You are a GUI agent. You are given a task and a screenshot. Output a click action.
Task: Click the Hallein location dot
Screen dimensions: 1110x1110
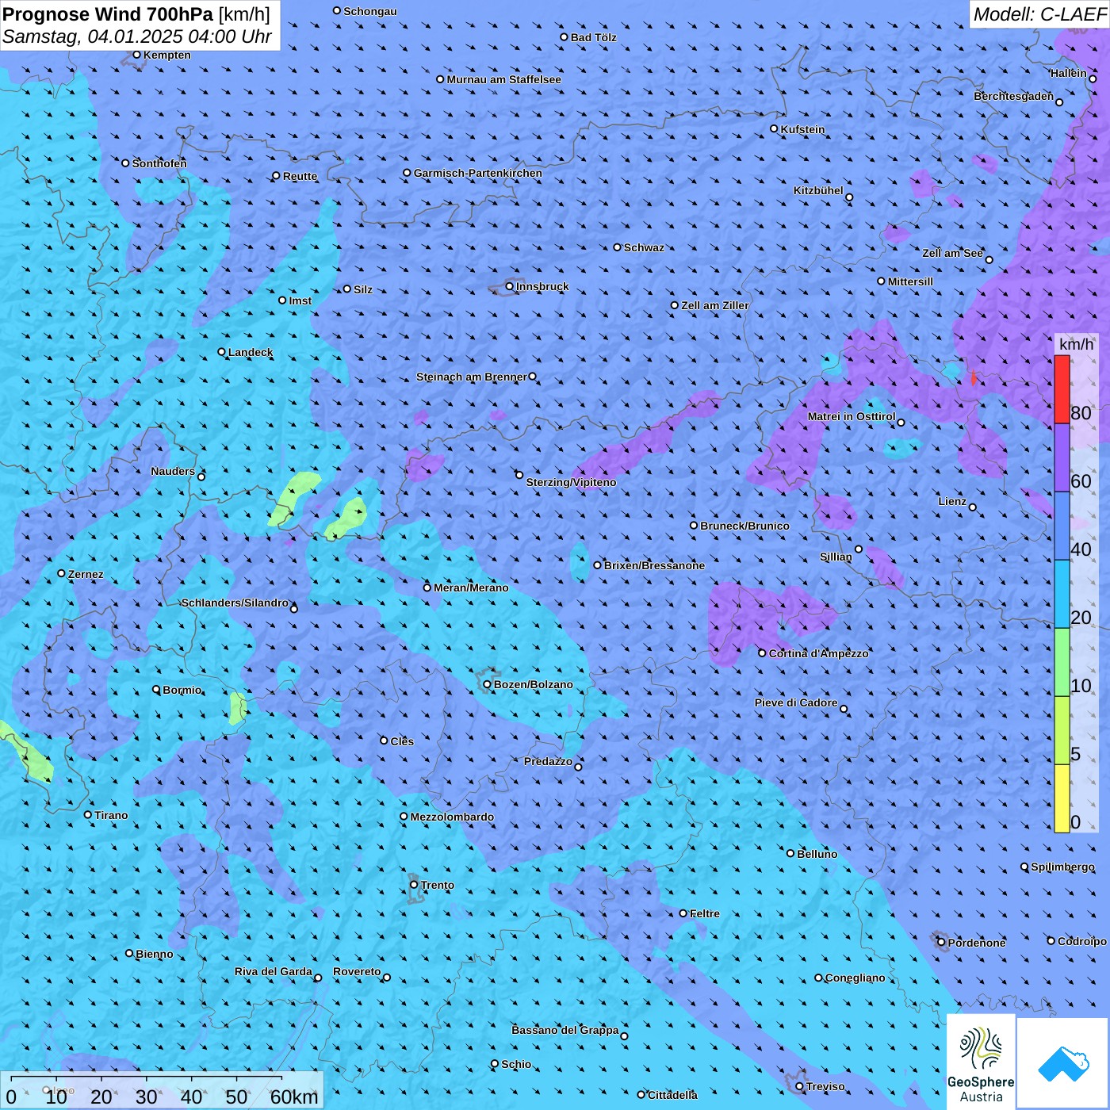pyautogui.click(x=1093, y=78)
